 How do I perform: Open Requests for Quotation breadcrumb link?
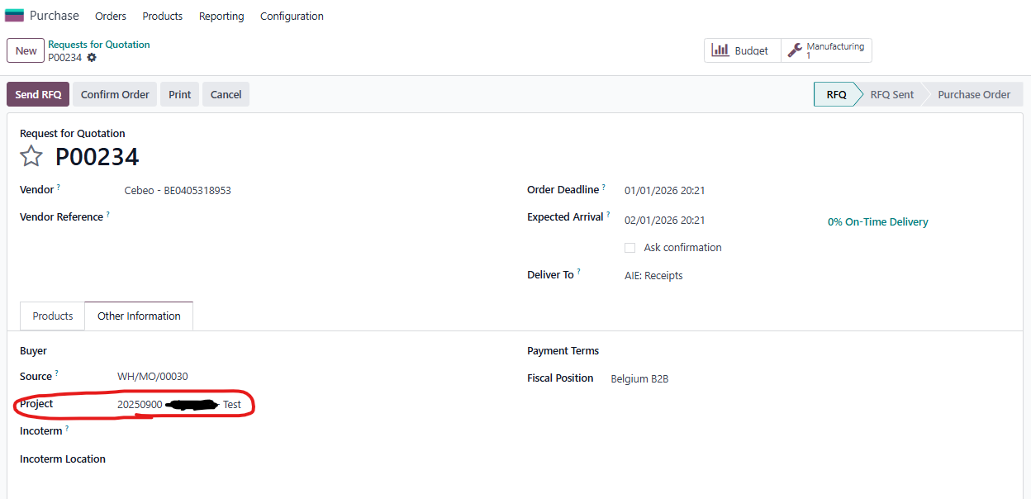coord(99,45)
